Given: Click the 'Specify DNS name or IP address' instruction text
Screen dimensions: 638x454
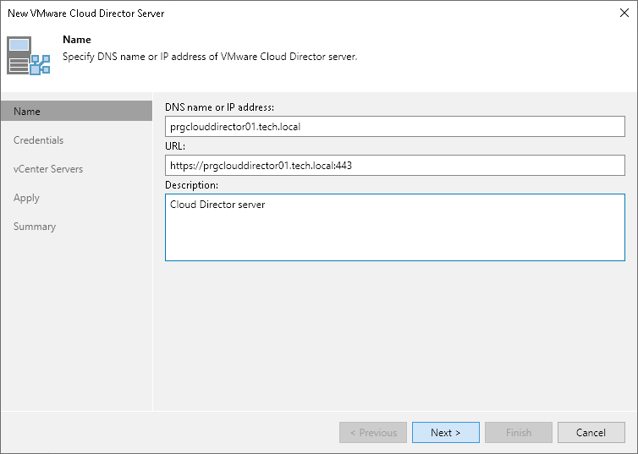Looking at the screenshot, I should coord(210,57).
